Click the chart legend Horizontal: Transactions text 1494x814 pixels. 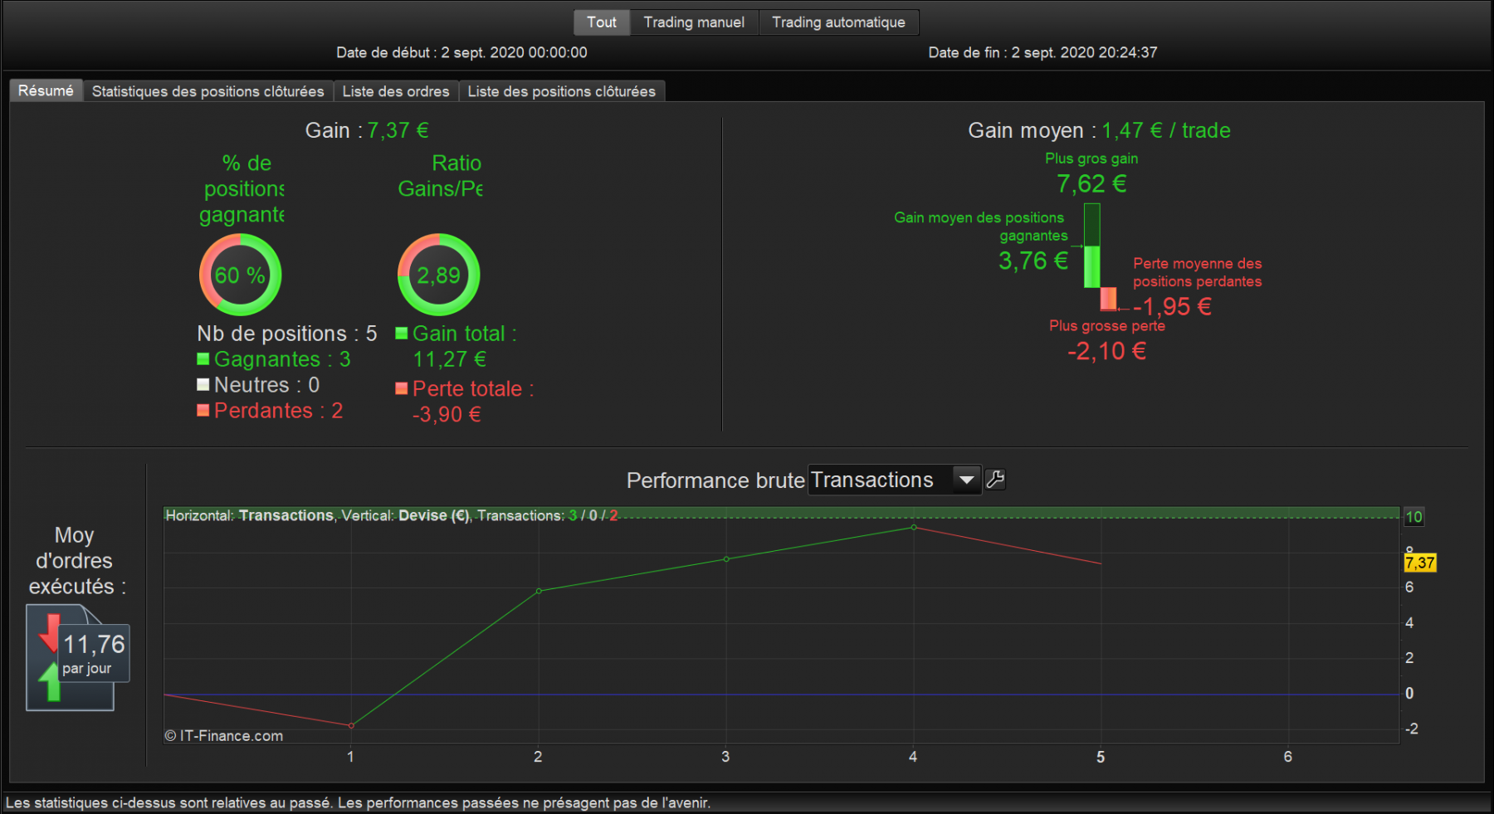250,515
